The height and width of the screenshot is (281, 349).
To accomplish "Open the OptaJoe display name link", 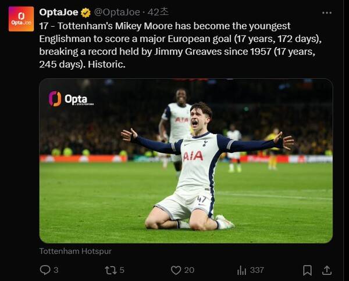I will click(x=59, y=12).
